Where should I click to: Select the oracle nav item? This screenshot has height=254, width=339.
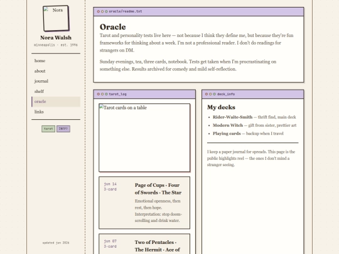56,102
